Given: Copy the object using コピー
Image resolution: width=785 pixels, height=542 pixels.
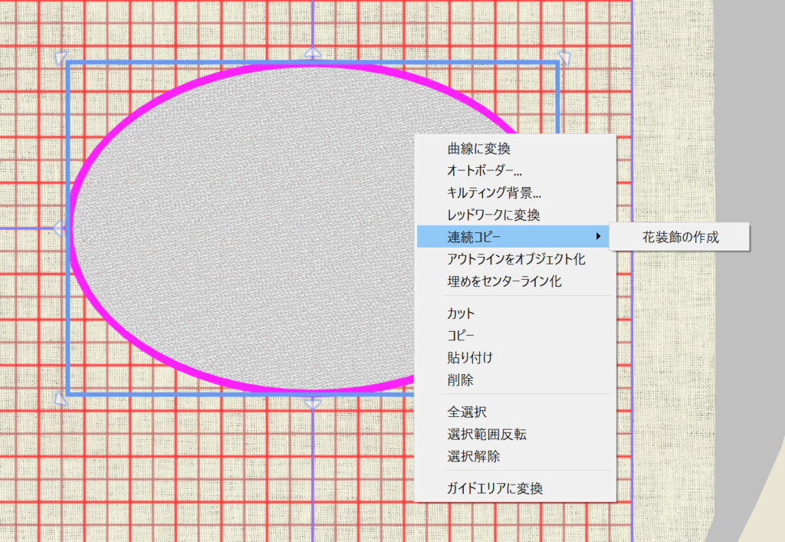Looking at the screenshot, I should click(x=461, y=336).
